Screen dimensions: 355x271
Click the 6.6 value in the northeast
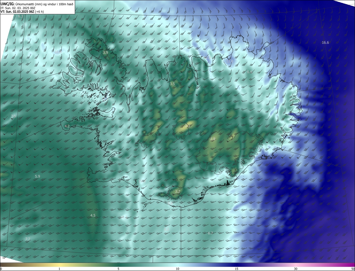(x=250, y=72)
